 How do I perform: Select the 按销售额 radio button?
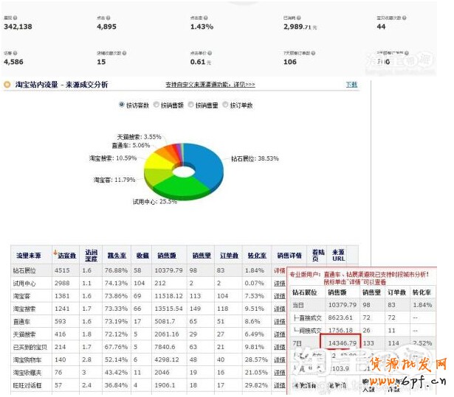pos(157,105)
